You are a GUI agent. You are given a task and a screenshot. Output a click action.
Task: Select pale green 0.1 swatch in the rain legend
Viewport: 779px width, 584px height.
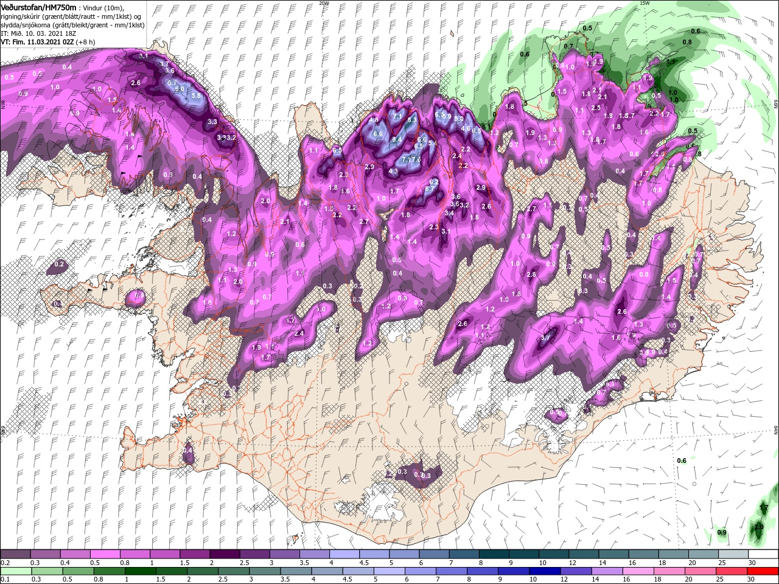[x=16, y=571]
